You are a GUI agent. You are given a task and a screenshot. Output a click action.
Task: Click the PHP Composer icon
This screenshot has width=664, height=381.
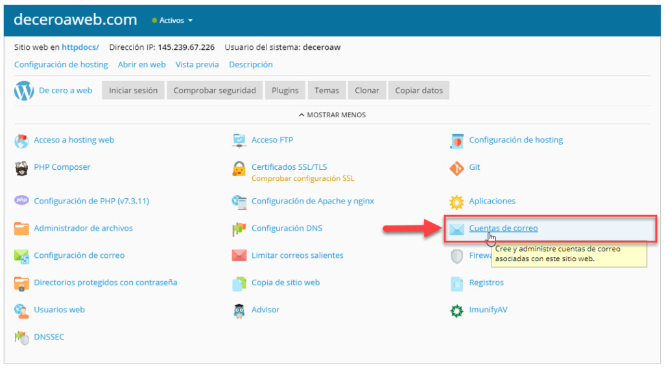[x=21, y=168]
